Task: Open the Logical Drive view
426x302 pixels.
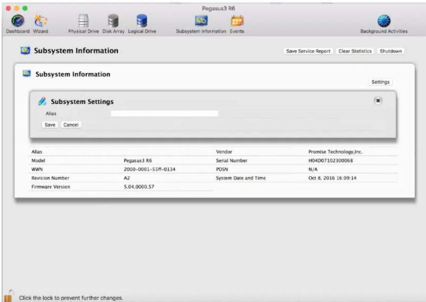Action: point(142,21)
